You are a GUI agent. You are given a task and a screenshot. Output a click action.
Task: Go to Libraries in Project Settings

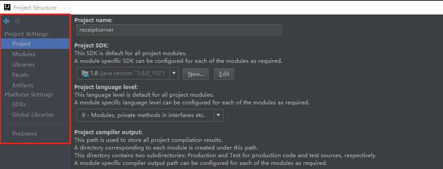pyautogui.click(x=24, y=65)
